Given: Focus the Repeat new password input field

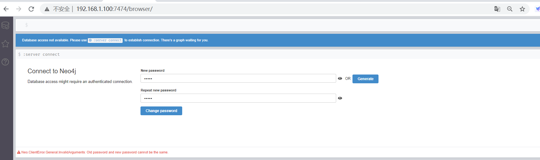Looking at the screenshot, I should [x=238, y=98].
